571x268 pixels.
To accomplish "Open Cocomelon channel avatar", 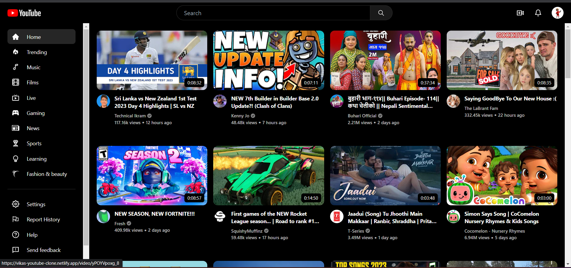I will (x=453, y=217).
